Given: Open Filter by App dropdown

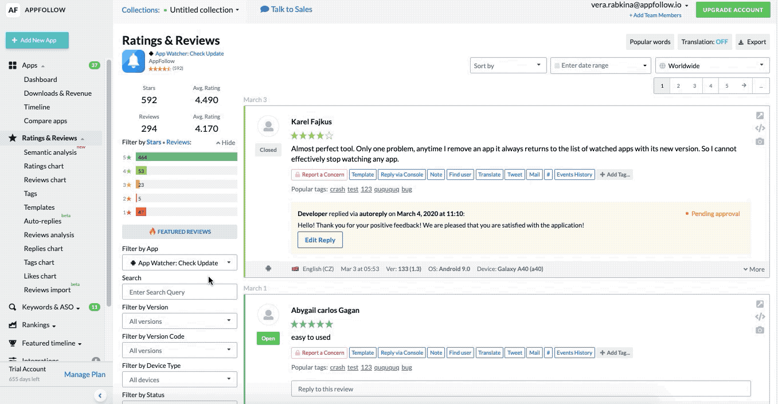Looking at the screenshot, I should pos(179,262).
